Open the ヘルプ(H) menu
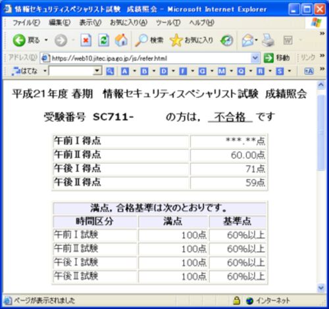This screenshot has width=329, height=309. tap(202, 22)
